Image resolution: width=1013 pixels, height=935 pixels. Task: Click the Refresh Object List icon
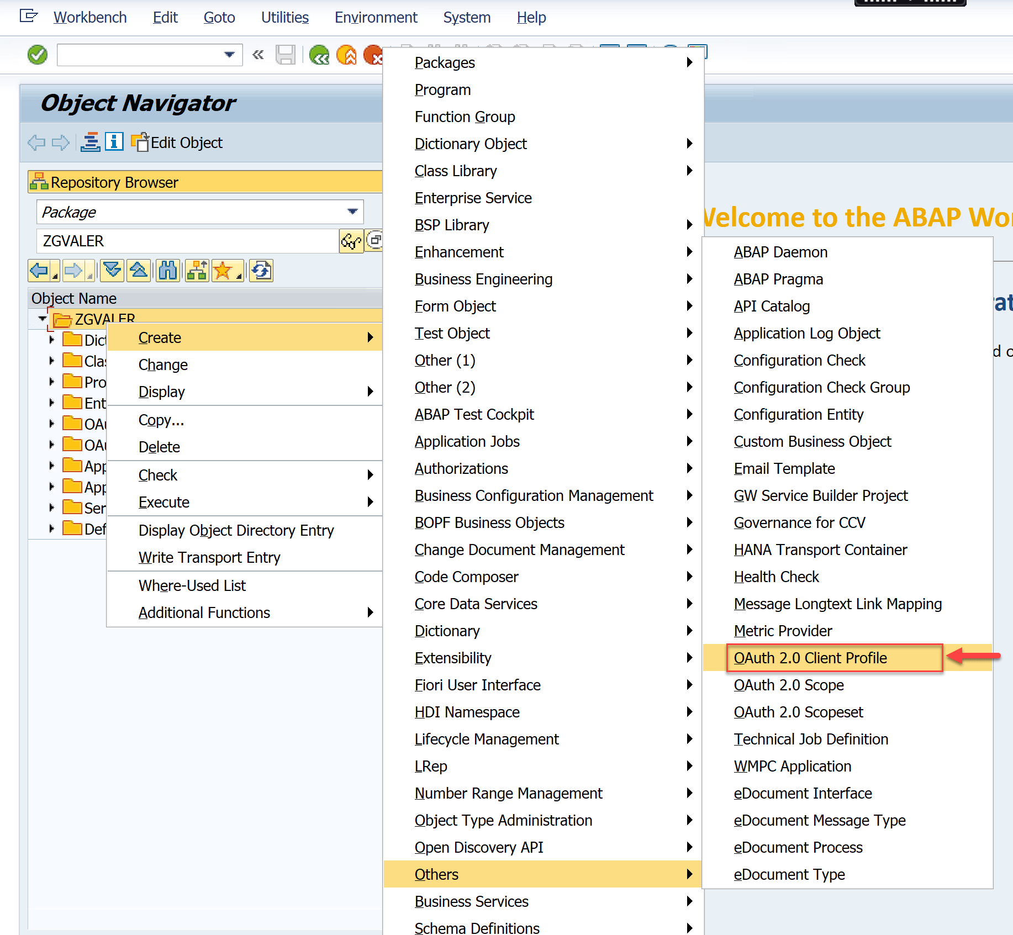point(261,271)
